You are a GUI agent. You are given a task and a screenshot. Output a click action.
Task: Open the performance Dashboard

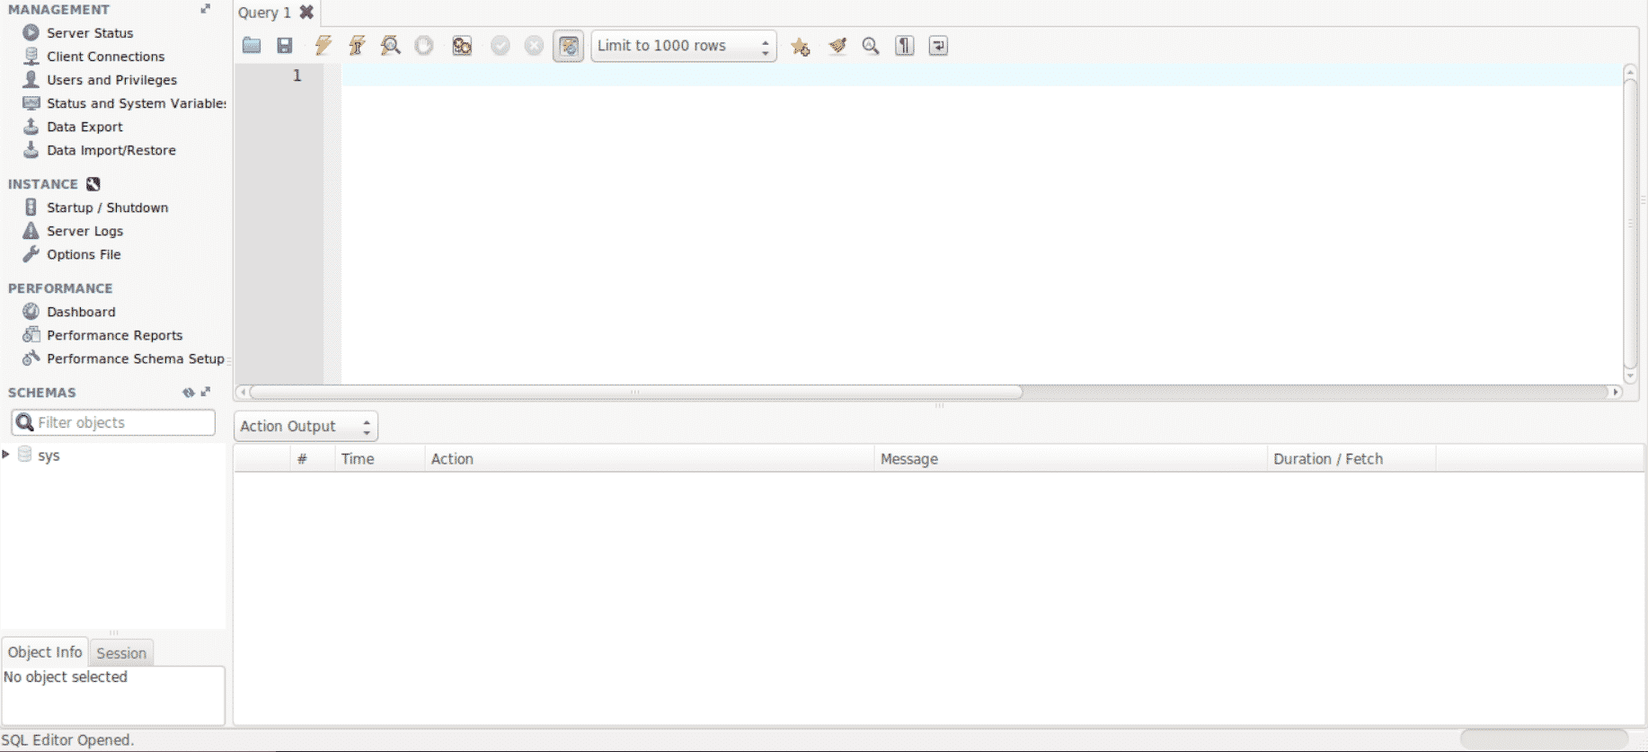click(81, 312)
